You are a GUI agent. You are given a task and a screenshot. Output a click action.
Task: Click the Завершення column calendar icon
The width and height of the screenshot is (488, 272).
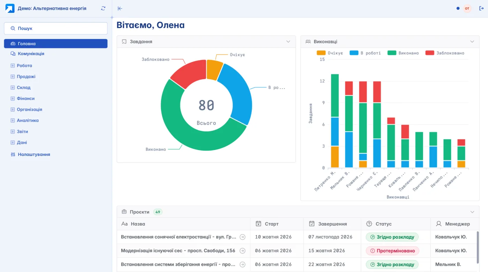coord(312,224)
